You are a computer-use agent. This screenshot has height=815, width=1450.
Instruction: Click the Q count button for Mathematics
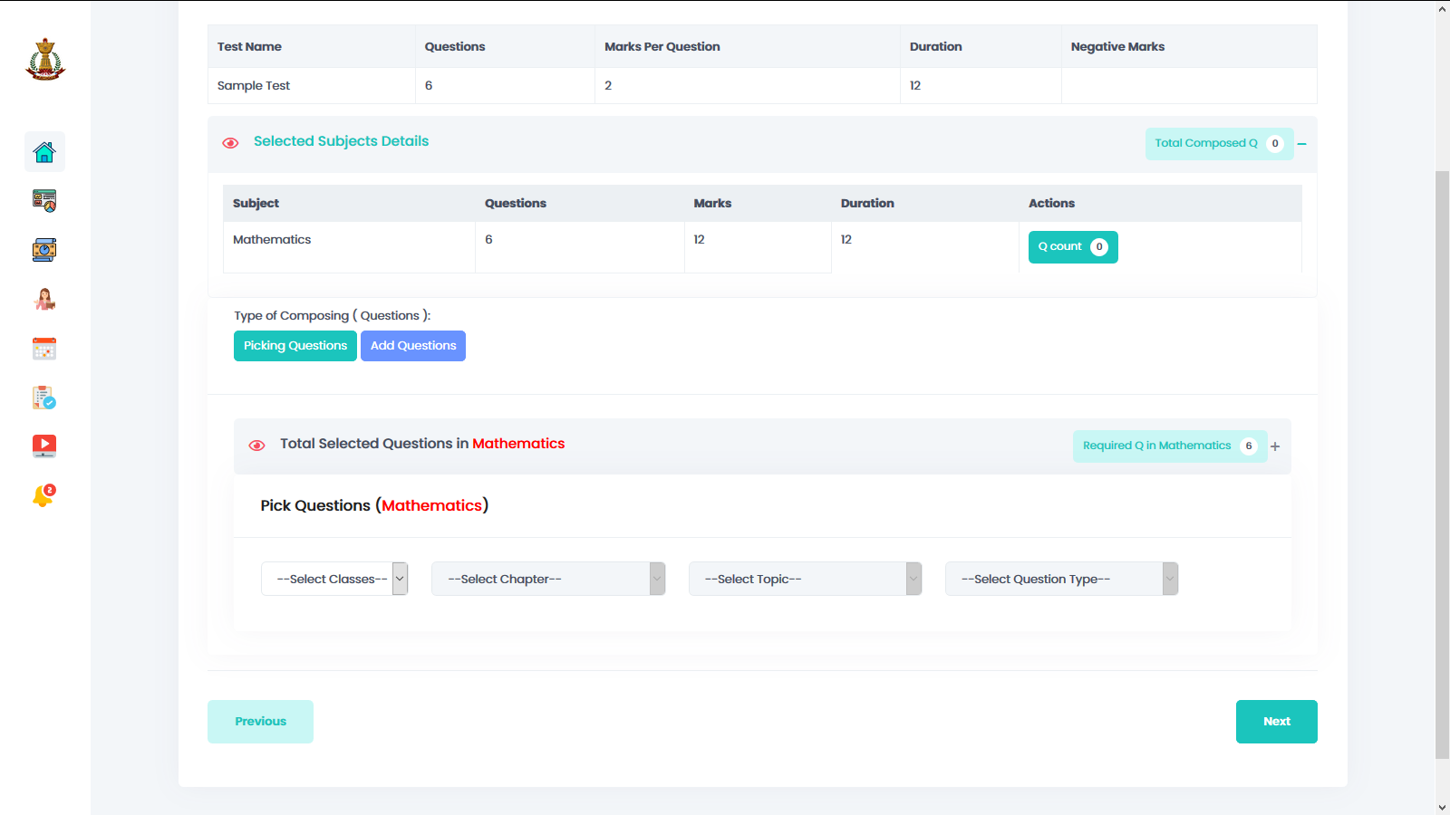pyautogui.click(x=1073, y=247)
